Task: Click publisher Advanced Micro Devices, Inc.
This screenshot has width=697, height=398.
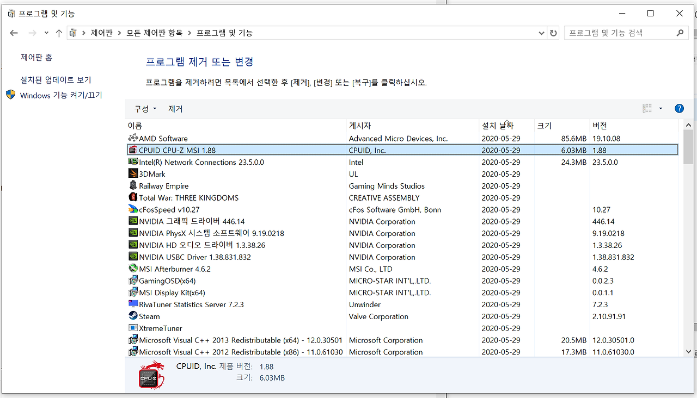Action: [398, 138]
